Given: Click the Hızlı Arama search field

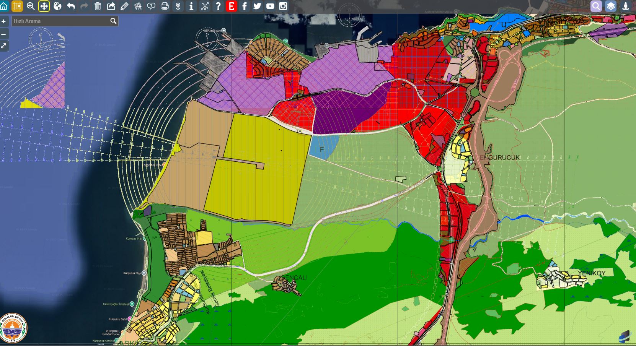Looking at the screenshot, I should [60, 21].
